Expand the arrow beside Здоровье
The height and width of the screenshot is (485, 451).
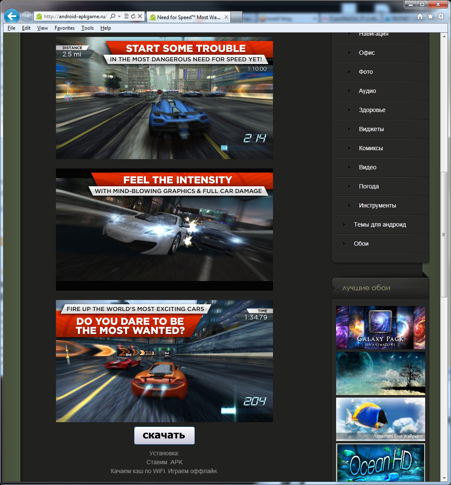tap(349, 110)
